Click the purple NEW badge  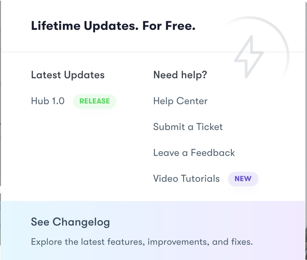click(243, 179)
